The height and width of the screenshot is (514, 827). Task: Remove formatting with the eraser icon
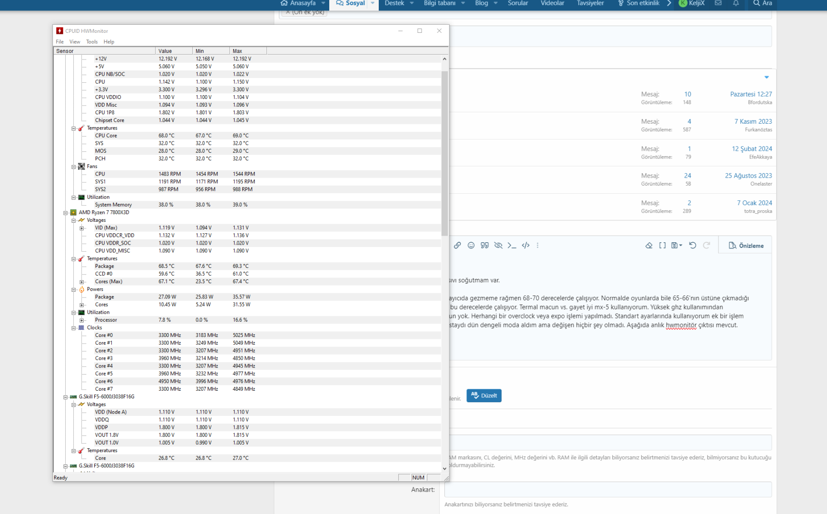coord(649,246)
